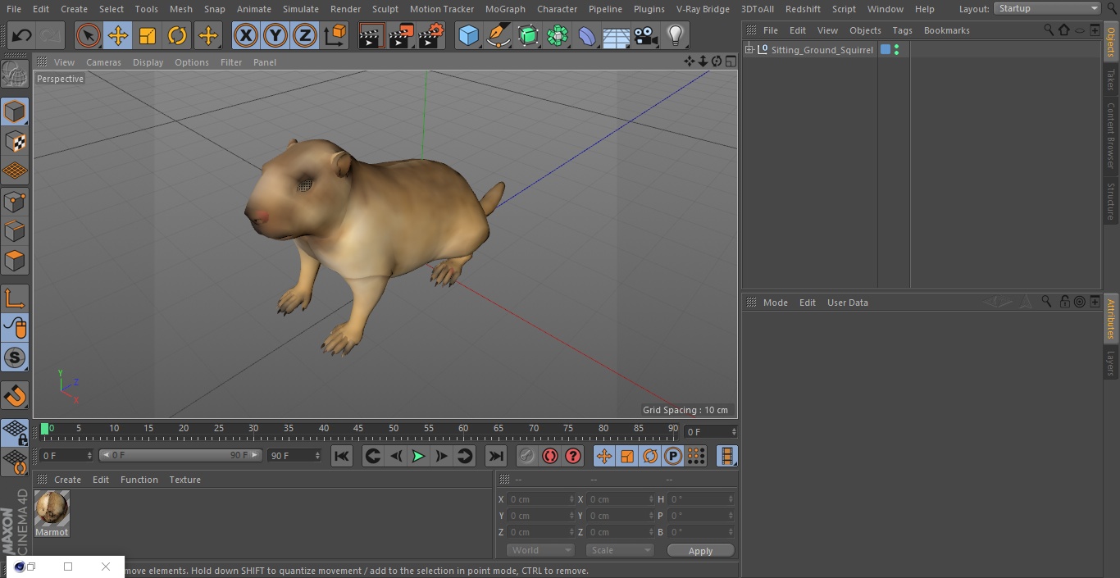1120x578 pixels.
Task: Select the Marmot material thumbnail
Action: click(x=52, y=510)
